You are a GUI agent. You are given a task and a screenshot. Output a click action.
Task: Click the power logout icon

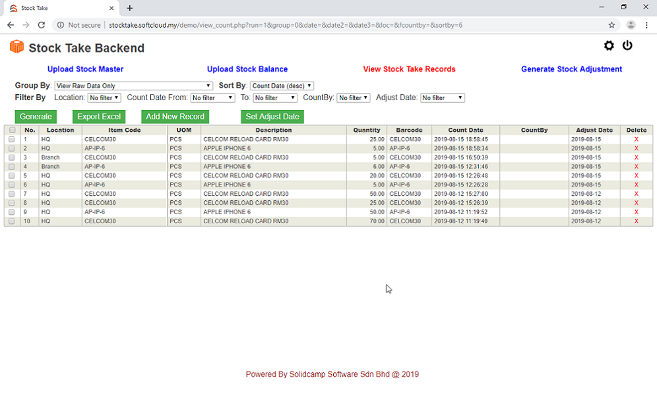pos(627,45)
